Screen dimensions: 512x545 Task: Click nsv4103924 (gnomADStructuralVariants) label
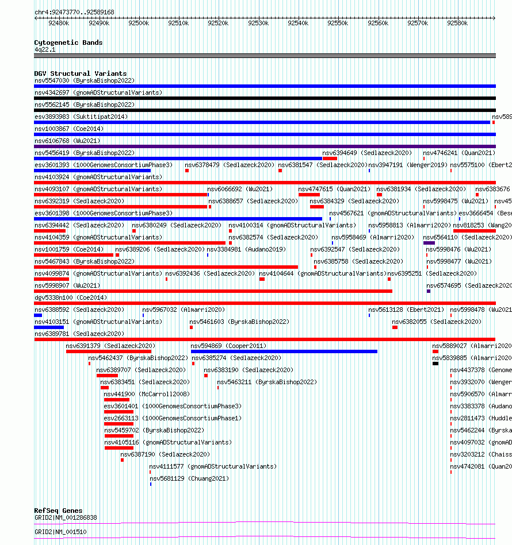[x=98, y=177]
